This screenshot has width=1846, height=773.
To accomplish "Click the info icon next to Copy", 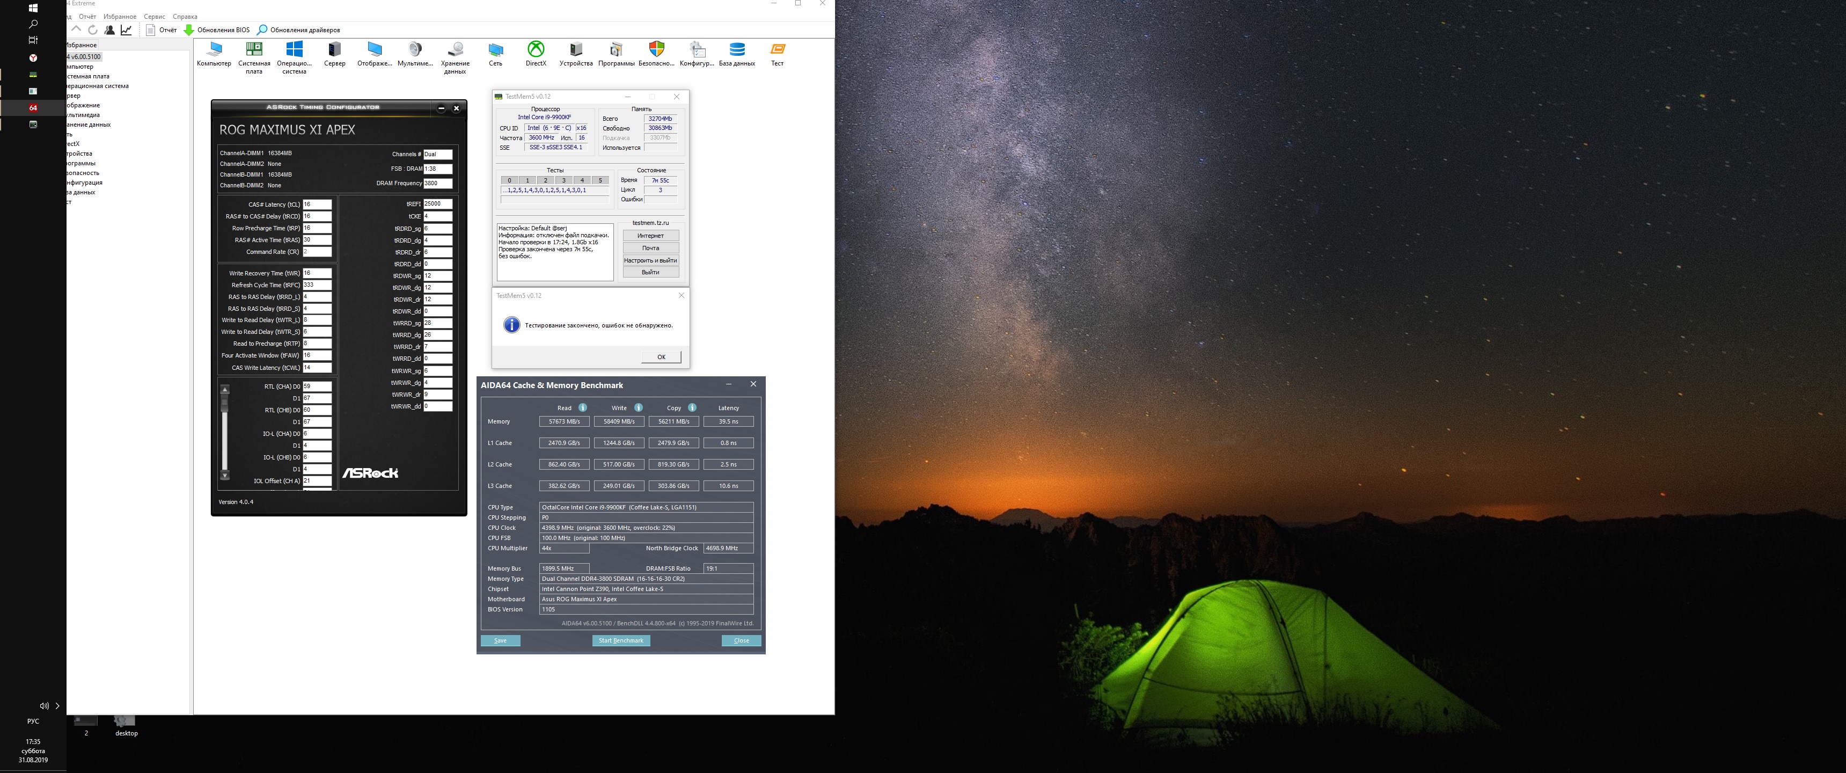I will click(x=692, y=407).
